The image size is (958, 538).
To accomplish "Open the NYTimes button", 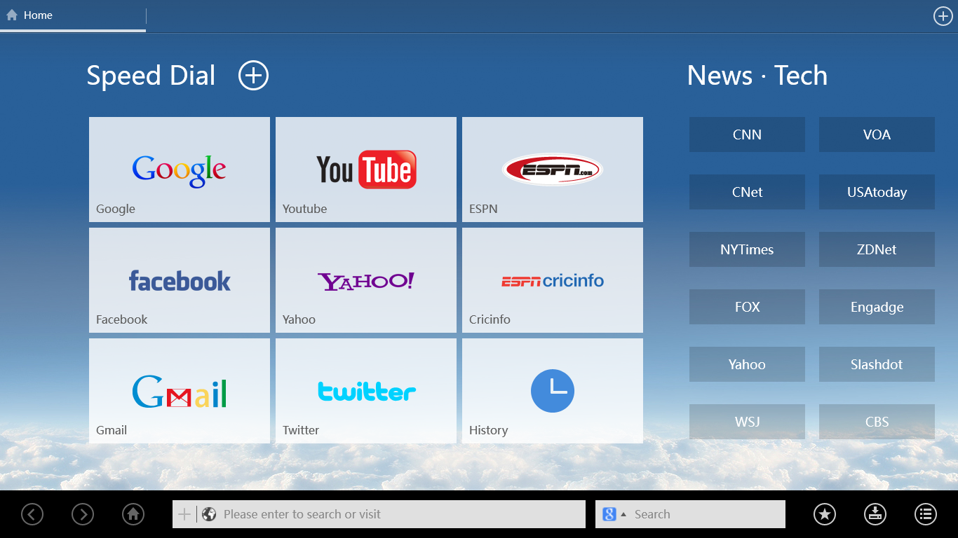I will (x=747, y=249).
